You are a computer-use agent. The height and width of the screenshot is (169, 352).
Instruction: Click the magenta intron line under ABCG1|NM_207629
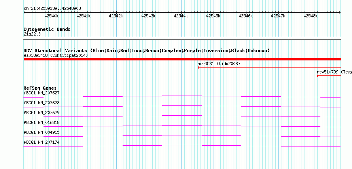pyautogui.click(x=182, y=116)
